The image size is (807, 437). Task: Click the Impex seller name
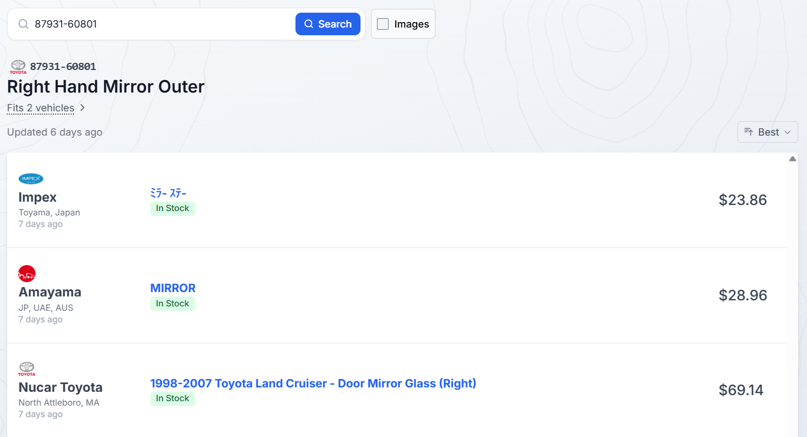click(x=37, y=197)
